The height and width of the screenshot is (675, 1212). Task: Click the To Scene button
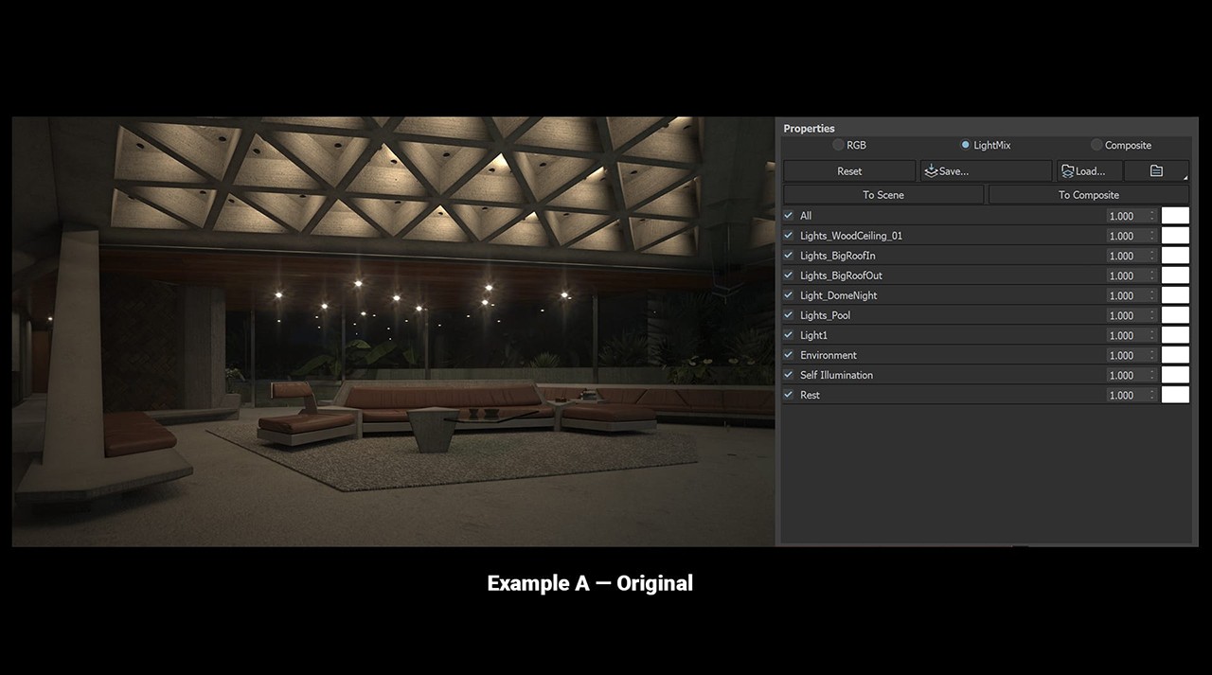click(x=882, y=195)
